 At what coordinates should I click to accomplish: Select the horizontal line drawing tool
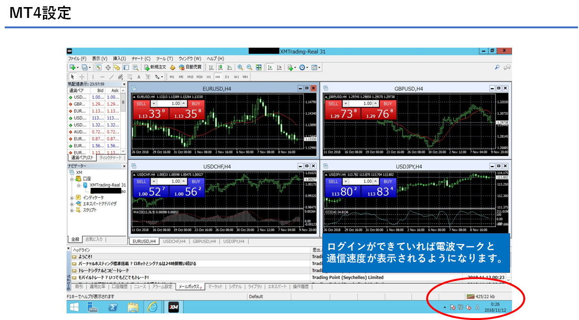point(102,76)
